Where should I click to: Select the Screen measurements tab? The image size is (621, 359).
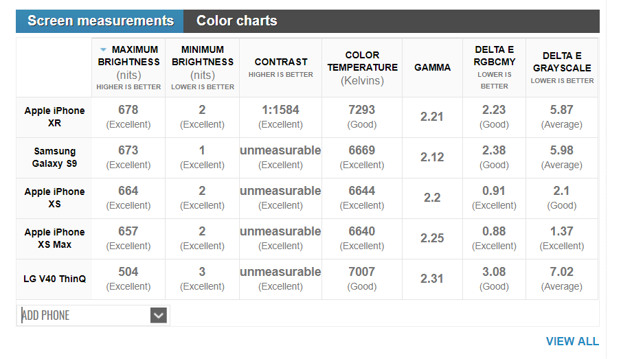click(x=100, y=21)
